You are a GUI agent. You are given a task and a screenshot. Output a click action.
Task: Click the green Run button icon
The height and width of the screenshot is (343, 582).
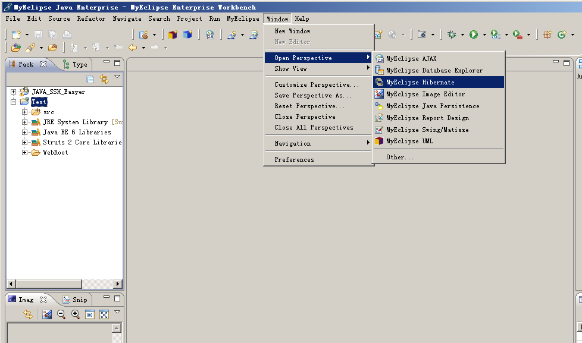click(474, 34)
